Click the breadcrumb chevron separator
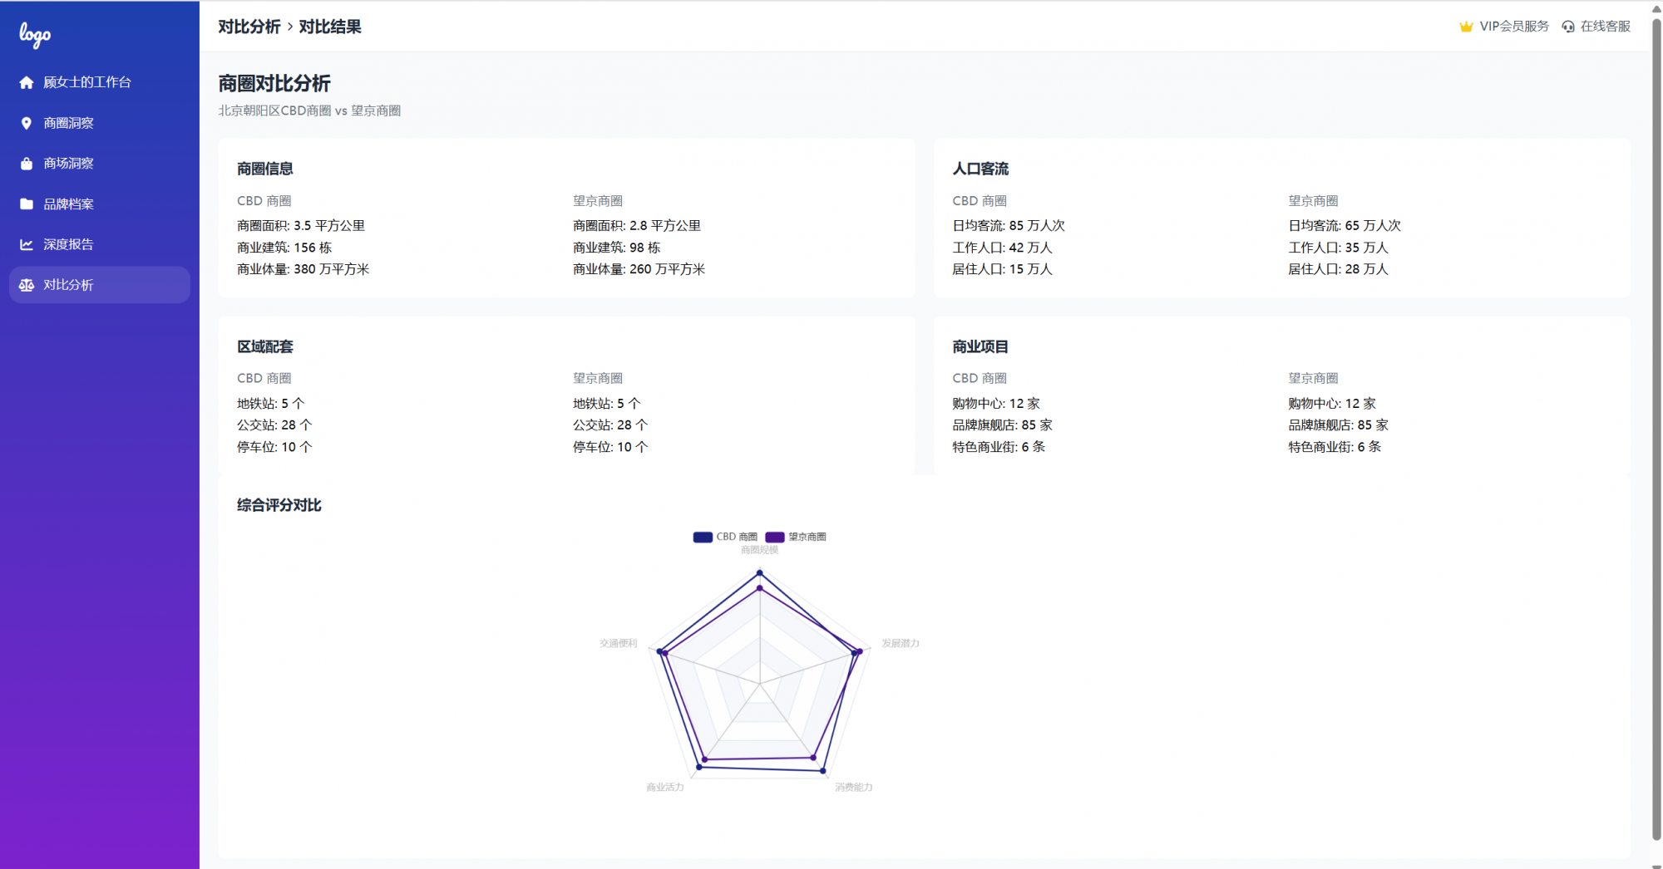Viewport: 1663px width, 869px height. (x=290, y=27)
